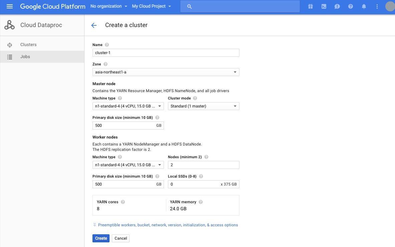The width and height of the screenshot is (395, 247).
Task: Click master Primary disk size field
Action: coord(128,126)
